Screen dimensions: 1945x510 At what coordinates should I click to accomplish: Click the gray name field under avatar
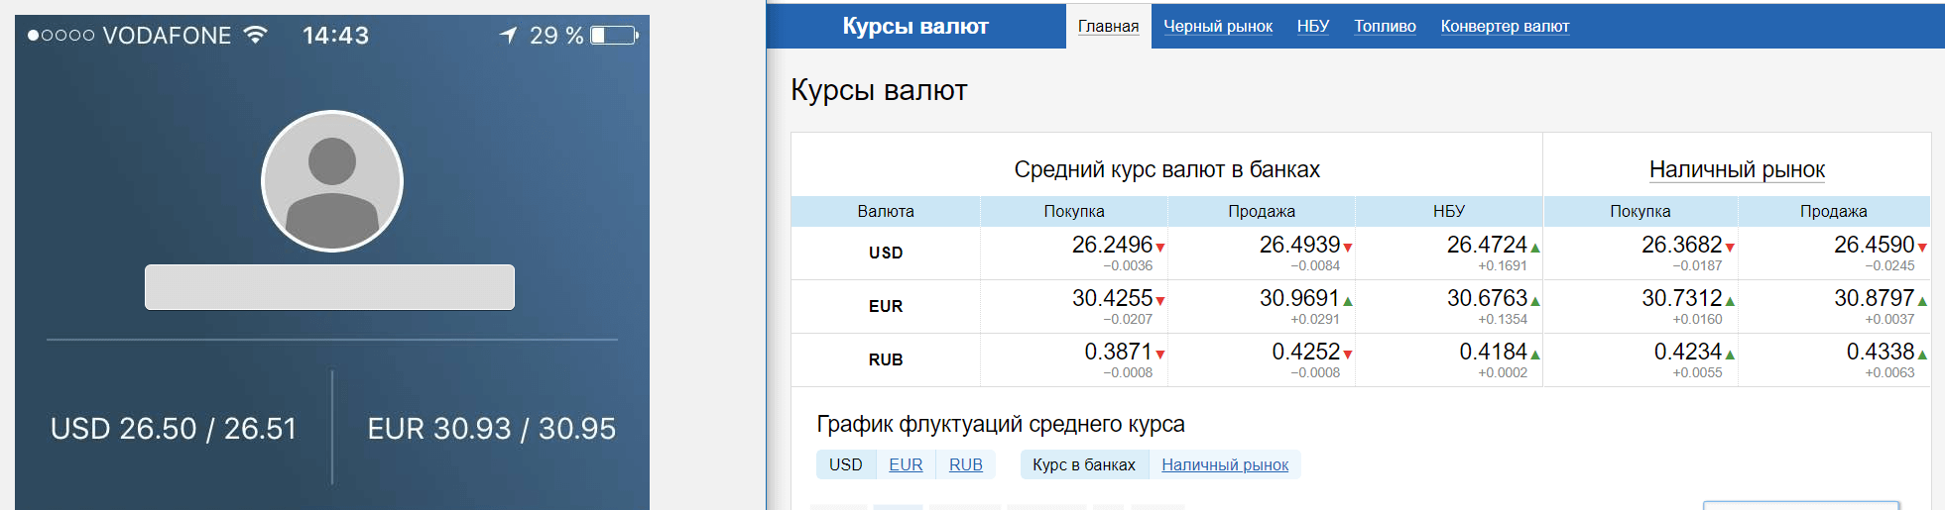329,287
